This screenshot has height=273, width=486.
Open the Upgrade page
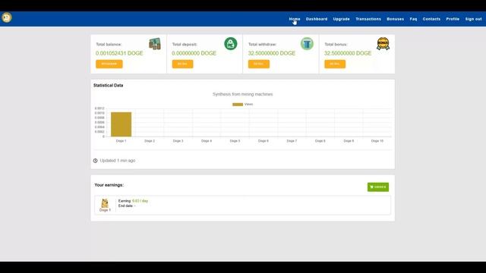[341, 19]
